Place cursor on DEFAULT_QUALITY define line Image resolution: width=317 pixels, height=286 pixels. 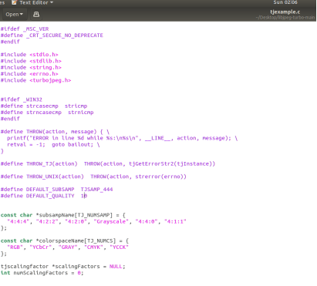[x=44, y=196]
